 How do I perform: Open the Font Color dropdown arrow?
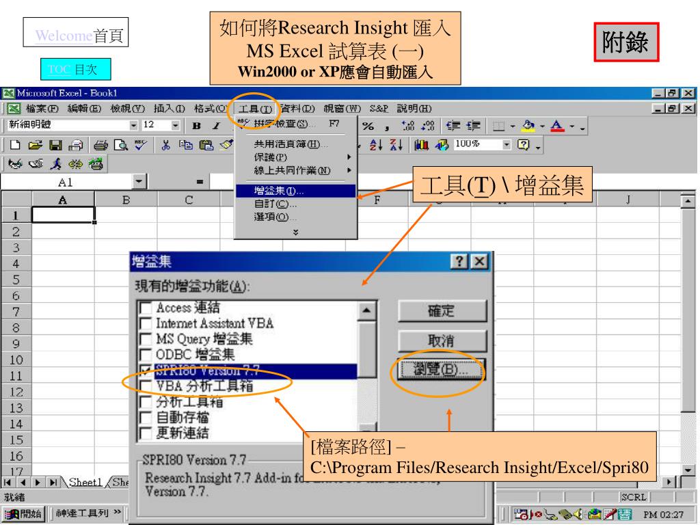click(x=572, y=126)
